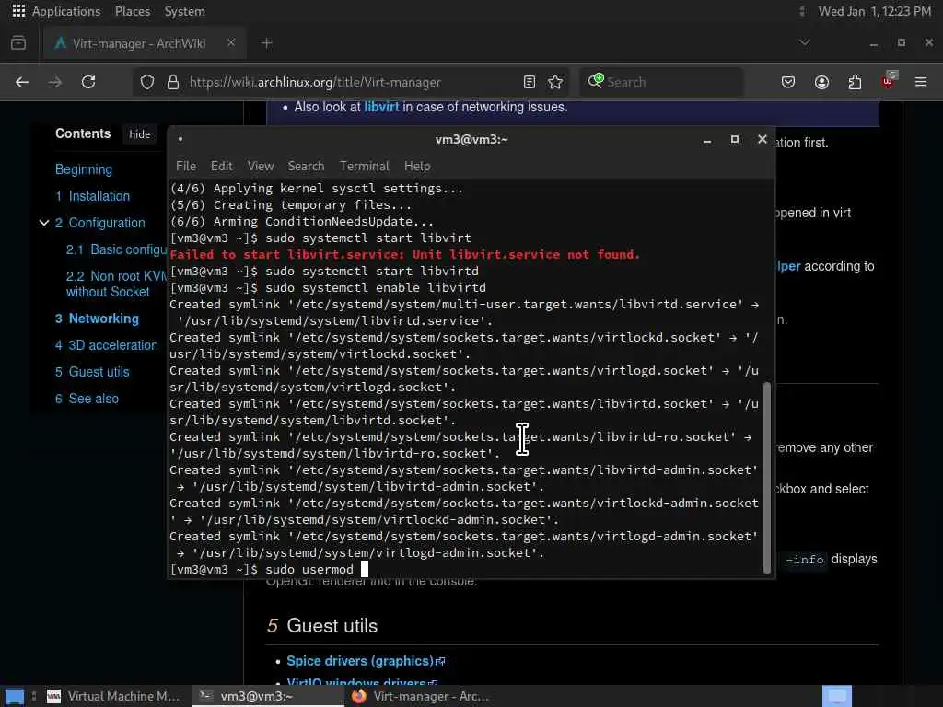This screenshot has height=707, width=943.
Task: Open the Applications grid menu icon
Action: click(x=18, y=11)
